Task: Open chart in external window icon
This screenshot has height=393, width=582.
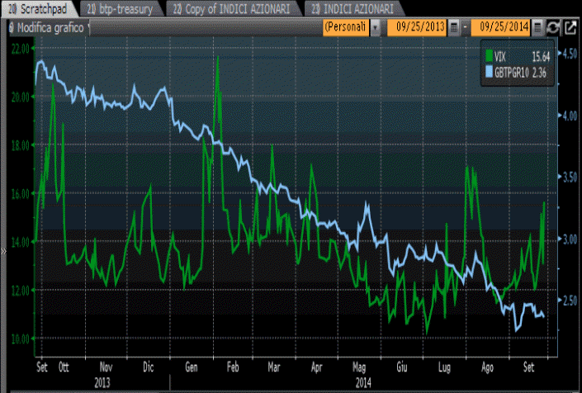Action: tap(570, 27)
